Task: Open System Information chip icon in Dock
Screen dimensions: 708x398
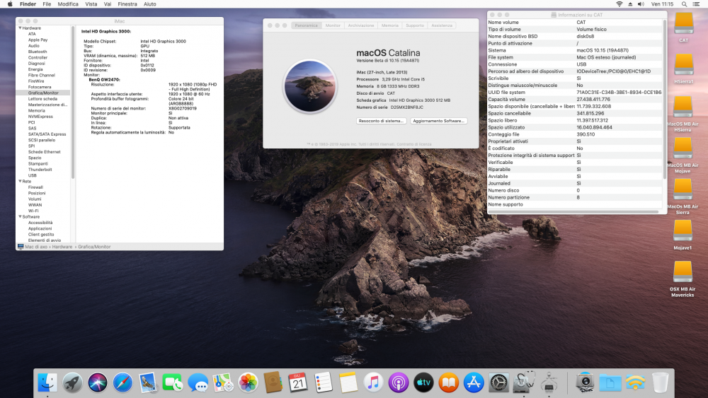Action: (549, 382)
